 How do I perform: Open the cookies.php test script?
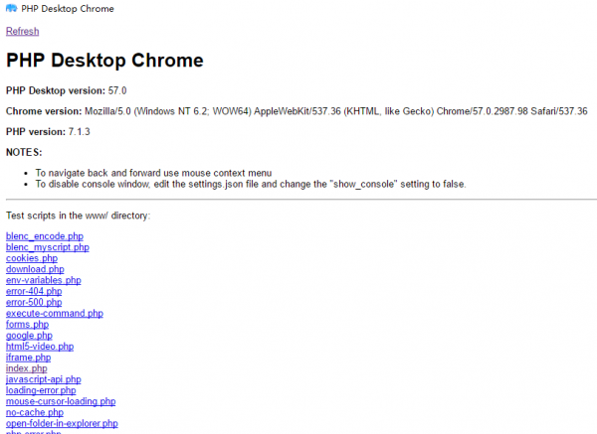(32, 258)
